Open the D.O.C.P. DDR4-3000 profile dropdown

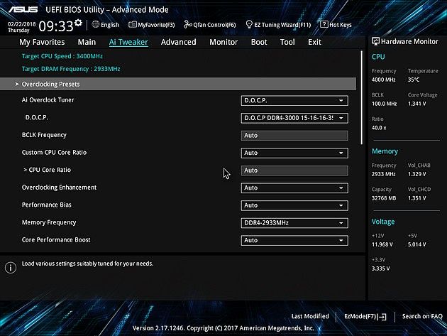pos(294,118)
